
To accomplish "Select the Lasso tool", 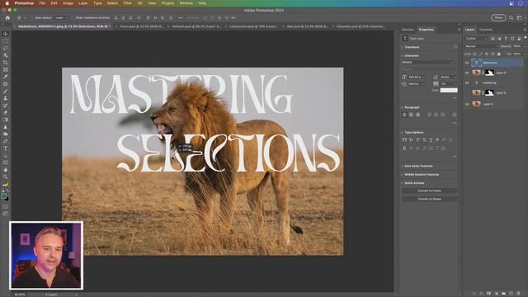I will [6, 48].
